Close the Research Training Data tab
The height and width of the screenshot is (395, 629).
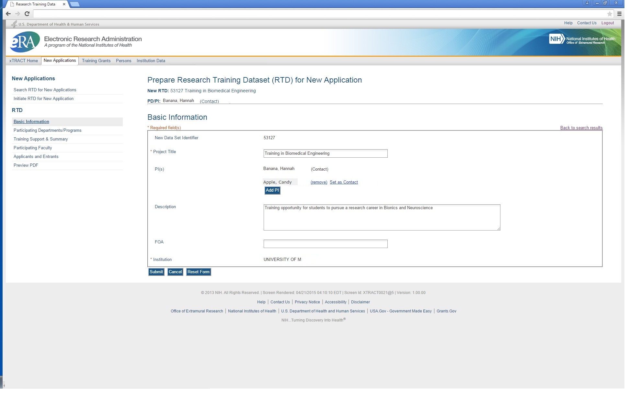(x=64, y=4)
